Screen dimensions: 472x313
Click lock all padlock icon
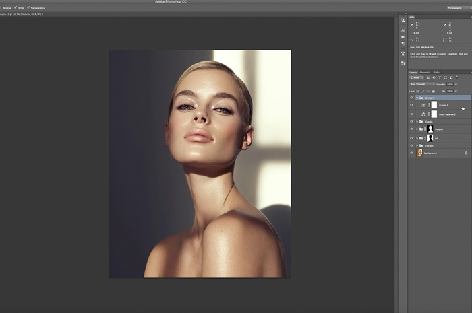tap(434, 91)
